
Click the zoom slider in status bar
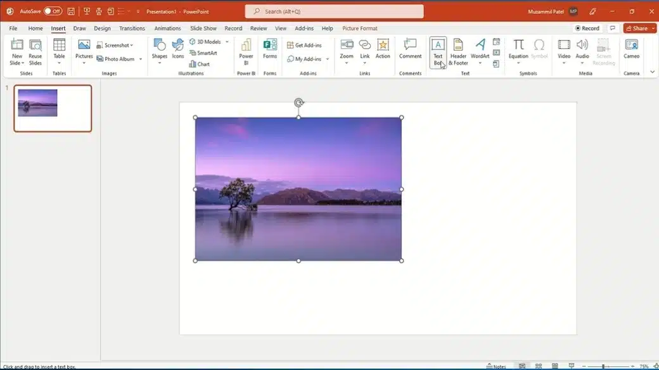click(x=603, y=366)
